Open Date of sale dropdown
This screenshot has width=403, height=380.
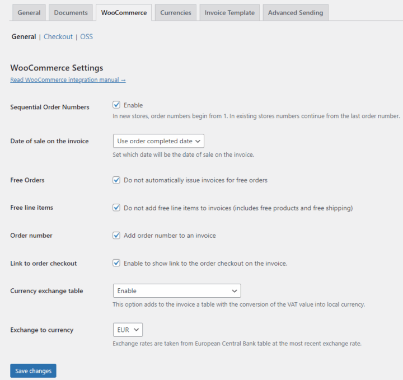(x=158, y=141)
